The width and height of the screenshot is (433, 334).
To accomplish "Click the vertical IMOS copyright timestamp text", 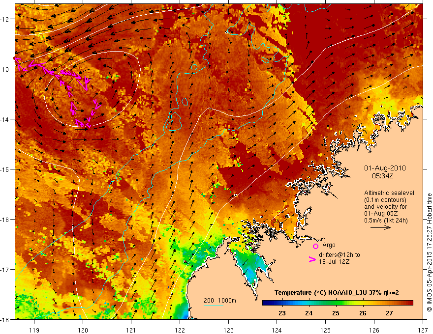I will tap(430, 253).
